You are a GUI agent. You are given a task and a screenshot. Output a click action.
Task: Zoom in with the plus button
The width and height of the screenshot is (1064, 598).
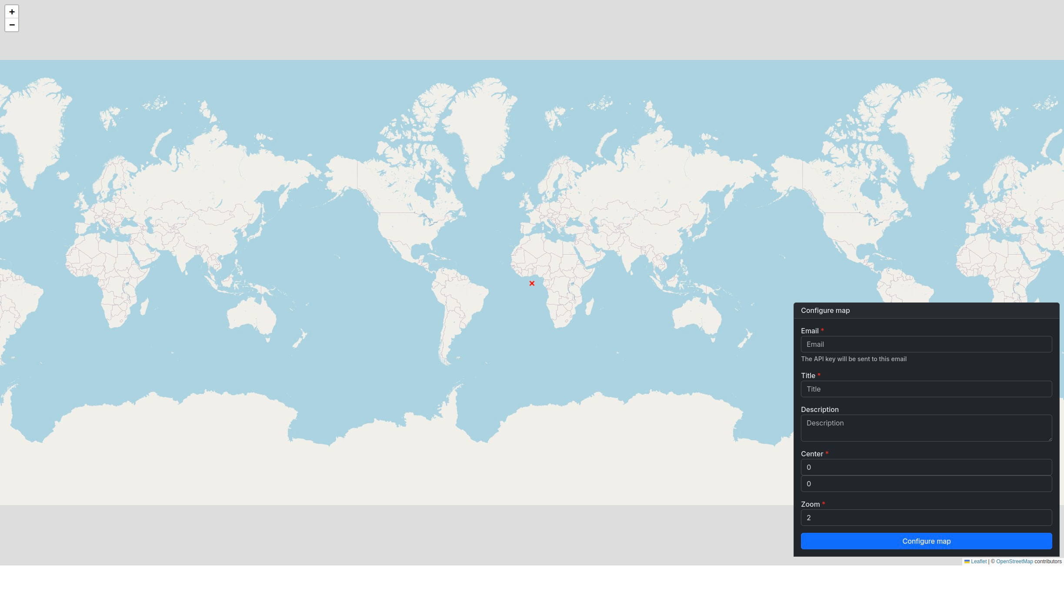(12, 12)
